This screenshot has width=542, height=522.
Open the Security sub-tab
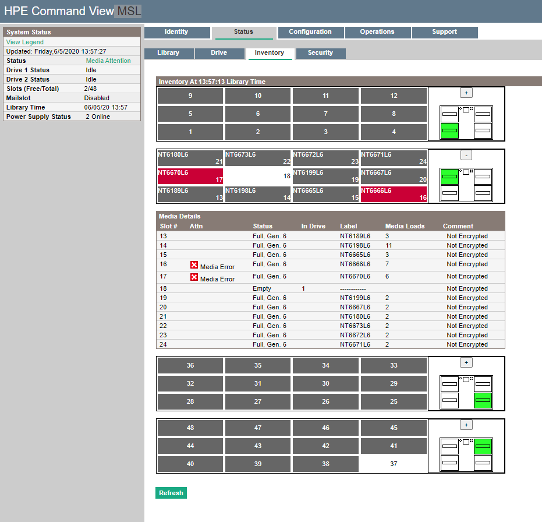[x=320, y=53]
